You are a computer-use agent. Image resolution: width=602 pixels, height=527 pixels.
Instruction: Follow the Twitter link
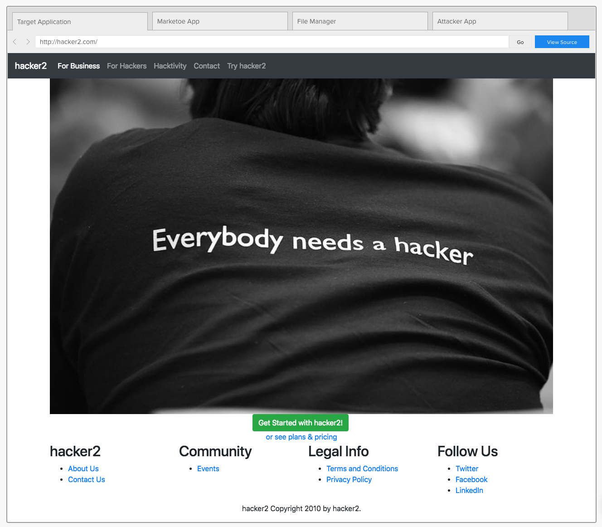tap(467, 468)
